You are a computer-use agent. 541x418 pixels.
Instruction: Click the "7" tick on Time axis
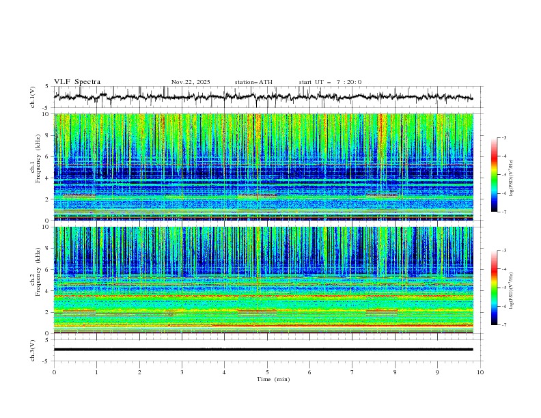(352, 372)
